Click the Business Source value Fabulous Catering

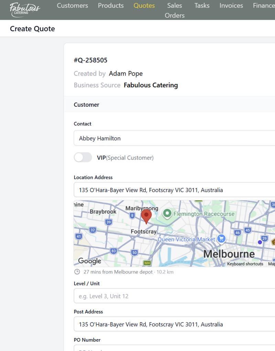[151, 85]
